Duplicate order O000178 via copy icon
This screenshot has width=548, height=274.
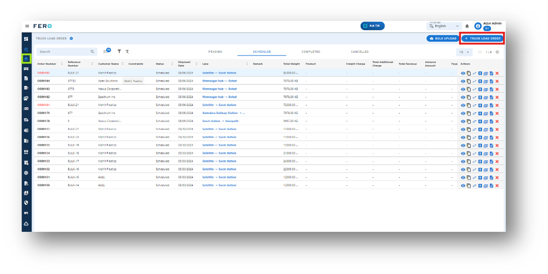pyautogui.click(x=469, y=121)
